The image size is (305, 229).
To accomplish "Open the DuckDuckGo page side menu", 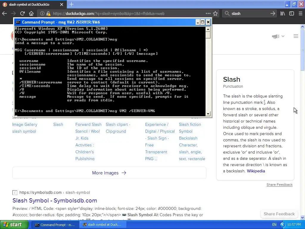I will [296, 36].
